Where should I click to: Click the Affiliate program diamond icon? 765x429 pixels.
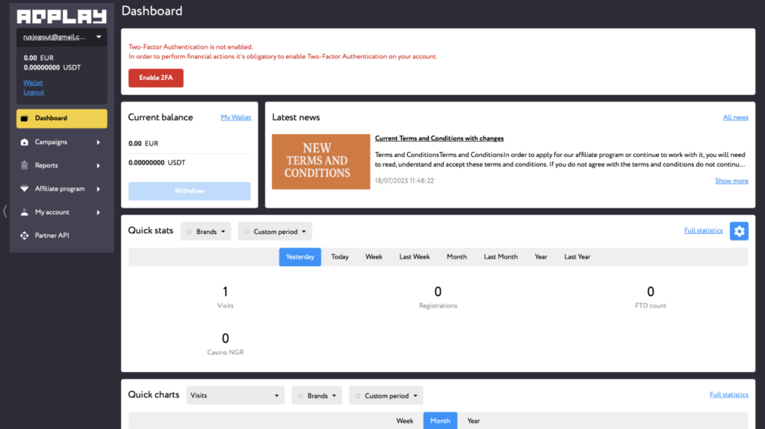(x=25, y=189)
